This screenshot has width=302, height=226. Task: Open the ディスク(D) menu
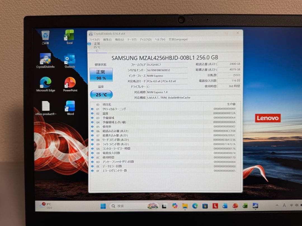coord(145,39)
